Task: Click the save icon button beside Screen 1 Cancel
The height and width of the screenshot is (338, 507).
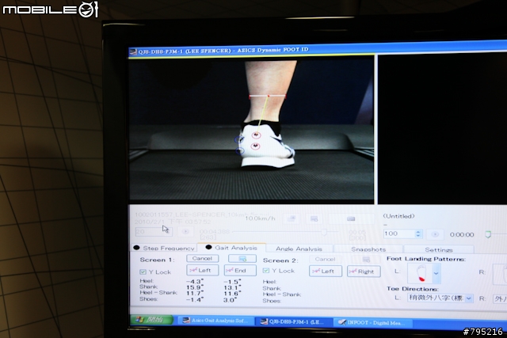Action: point(242,259)
